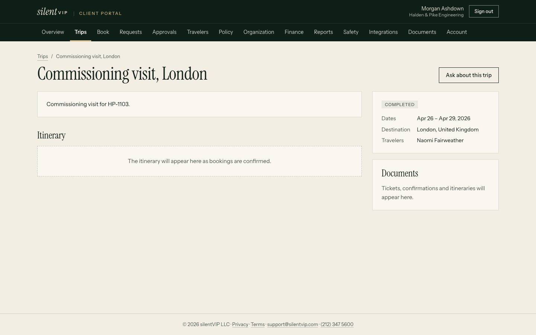Switch to the Approvals tab
Viewport: 536px width, 335px height.
point(164,32)
